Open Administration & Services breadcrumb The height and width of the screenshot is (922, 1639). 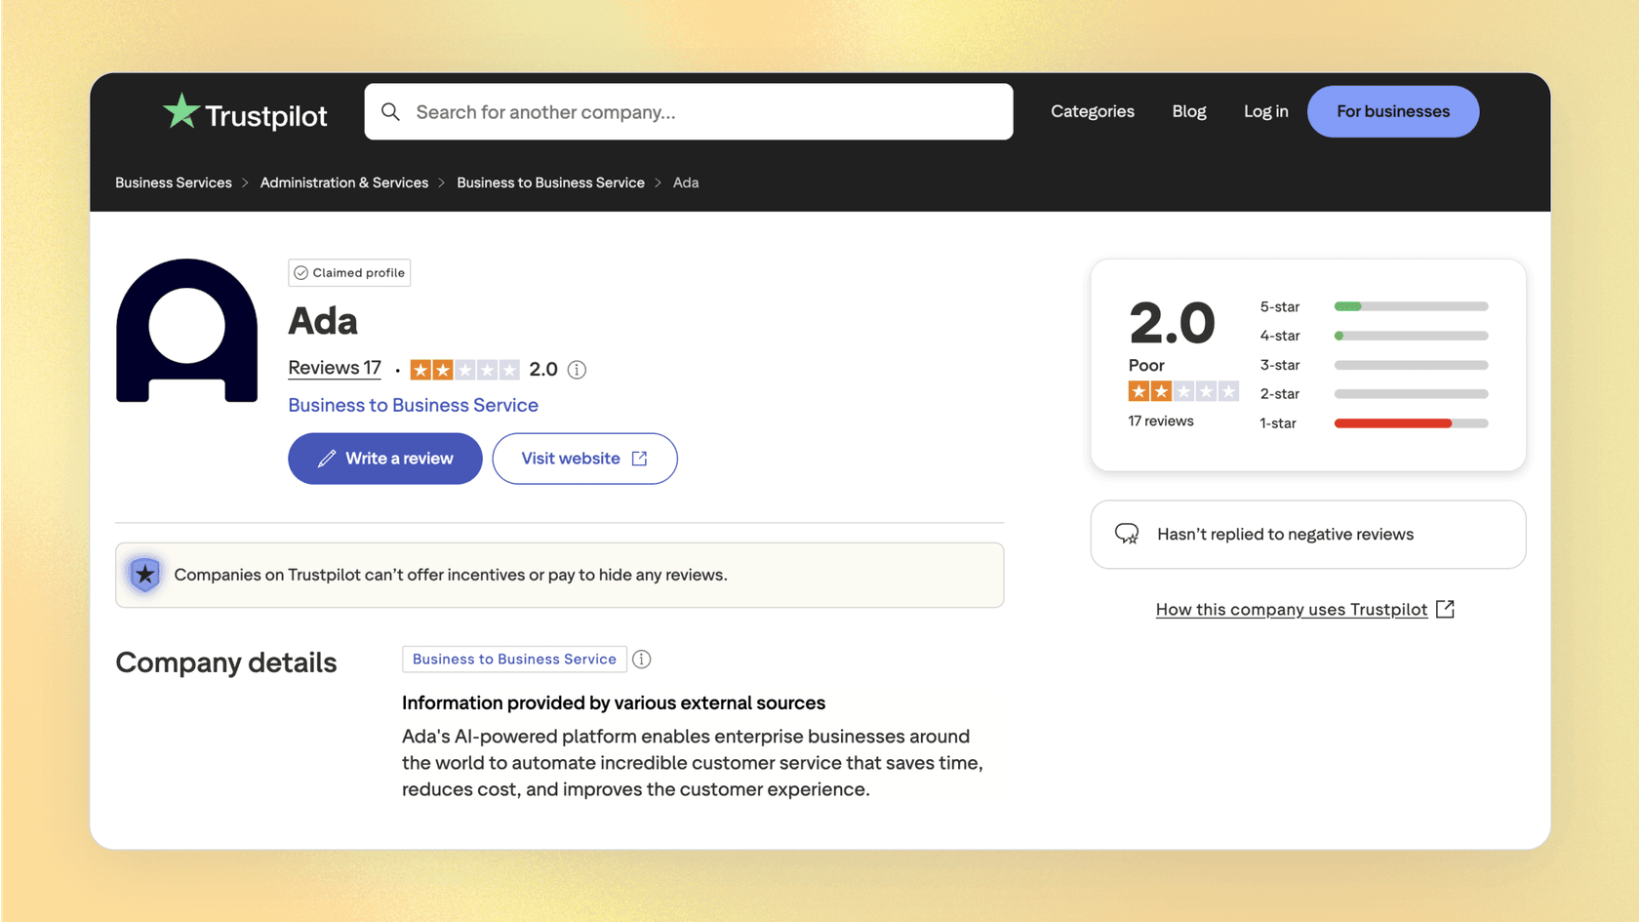[344, 182]
